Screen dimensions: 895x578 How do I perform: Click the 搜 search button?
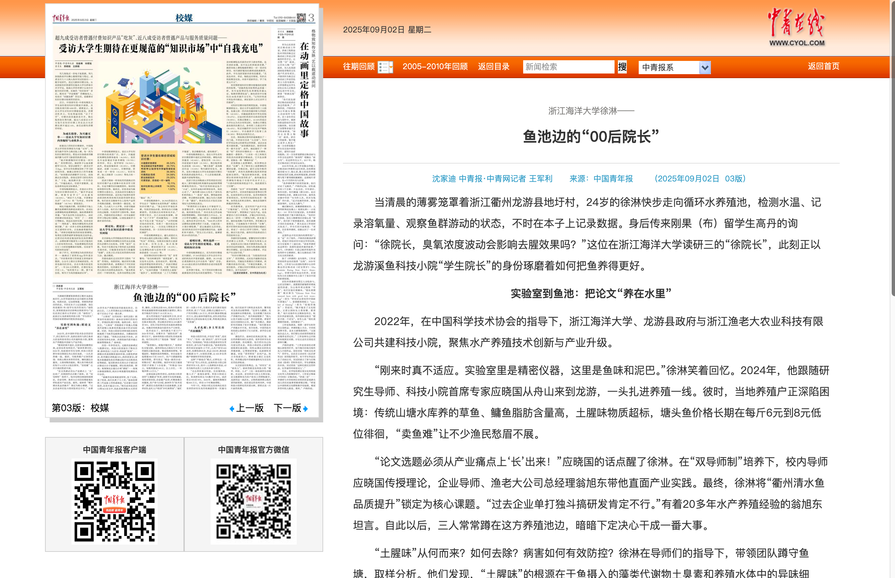click(622, 67)
